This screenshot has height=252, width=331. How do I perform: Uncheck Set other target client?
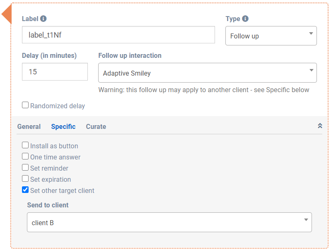[25, 190]
